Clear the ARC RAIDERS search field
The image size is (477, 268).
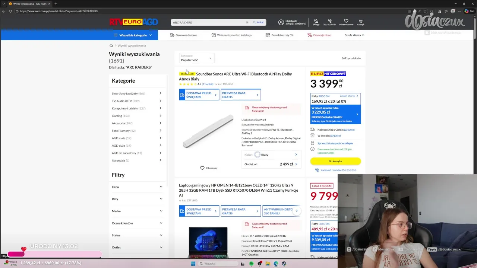coord(247,22)
